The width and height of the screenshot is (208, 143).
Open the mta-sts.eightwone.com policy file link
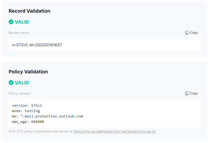pos(114,131)
